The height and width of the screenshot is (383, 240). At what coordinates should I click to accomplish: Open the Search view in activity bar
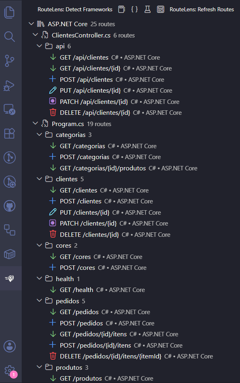10,37
